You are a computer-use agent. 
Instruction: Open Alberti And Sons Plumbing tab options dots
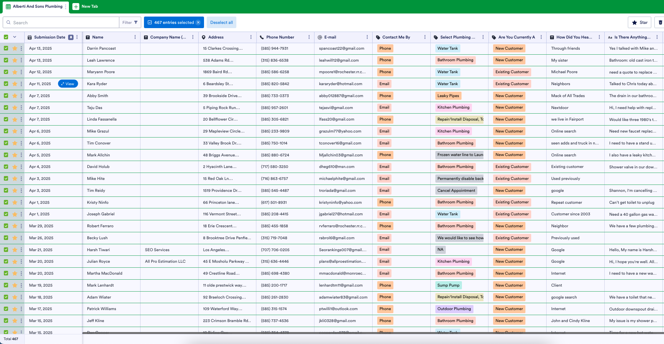point(65,7)
